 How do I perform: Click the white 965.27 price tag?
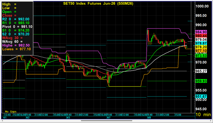point(201,71)
